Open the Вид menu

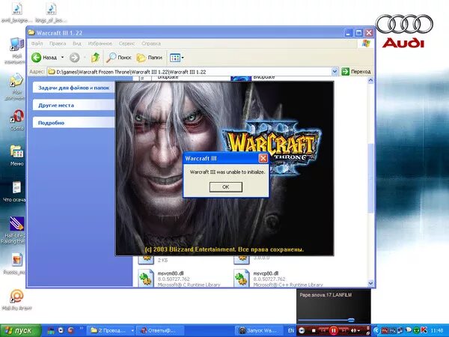point(77,43)
